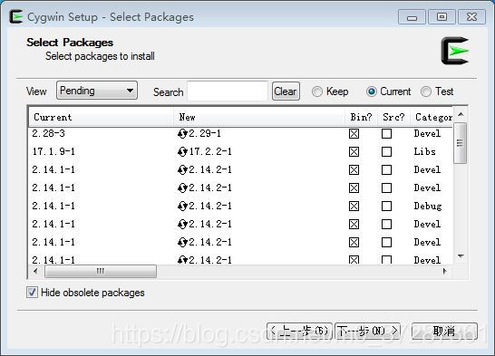Click the new version 17.2.2-1 text
This screenshot has width=495, height=356.
point(210,151)
